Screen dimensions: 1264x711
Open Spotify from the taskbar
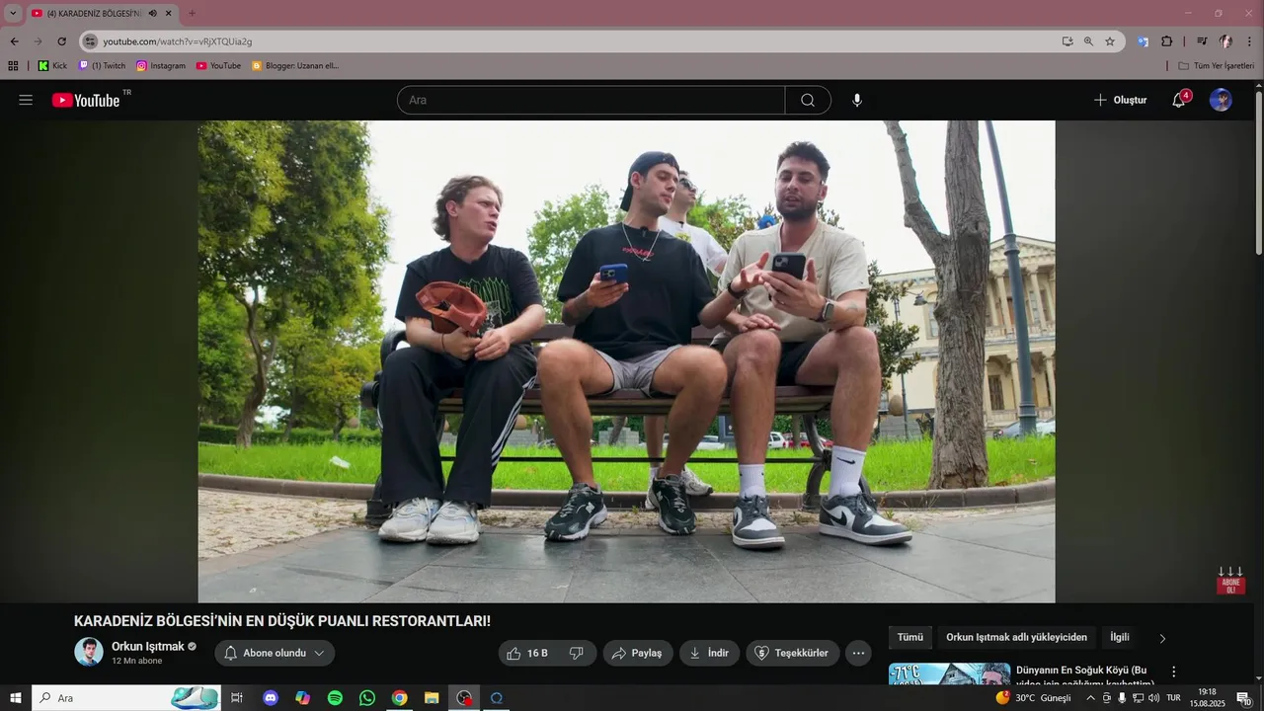[x=335, y=698]
